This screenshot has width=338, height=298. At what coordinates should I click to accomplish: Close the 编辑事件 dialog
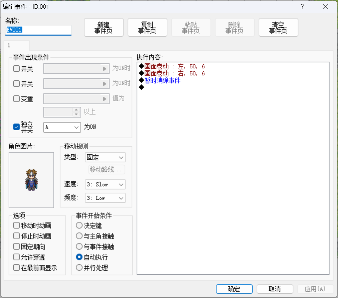(x=326, y=7)
